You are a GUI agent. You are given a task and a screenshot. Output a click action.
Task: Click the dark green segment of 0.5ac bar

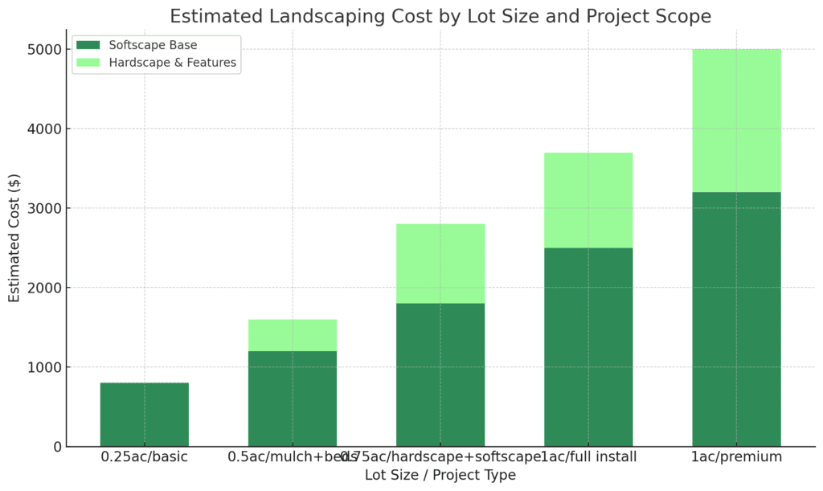293,399
